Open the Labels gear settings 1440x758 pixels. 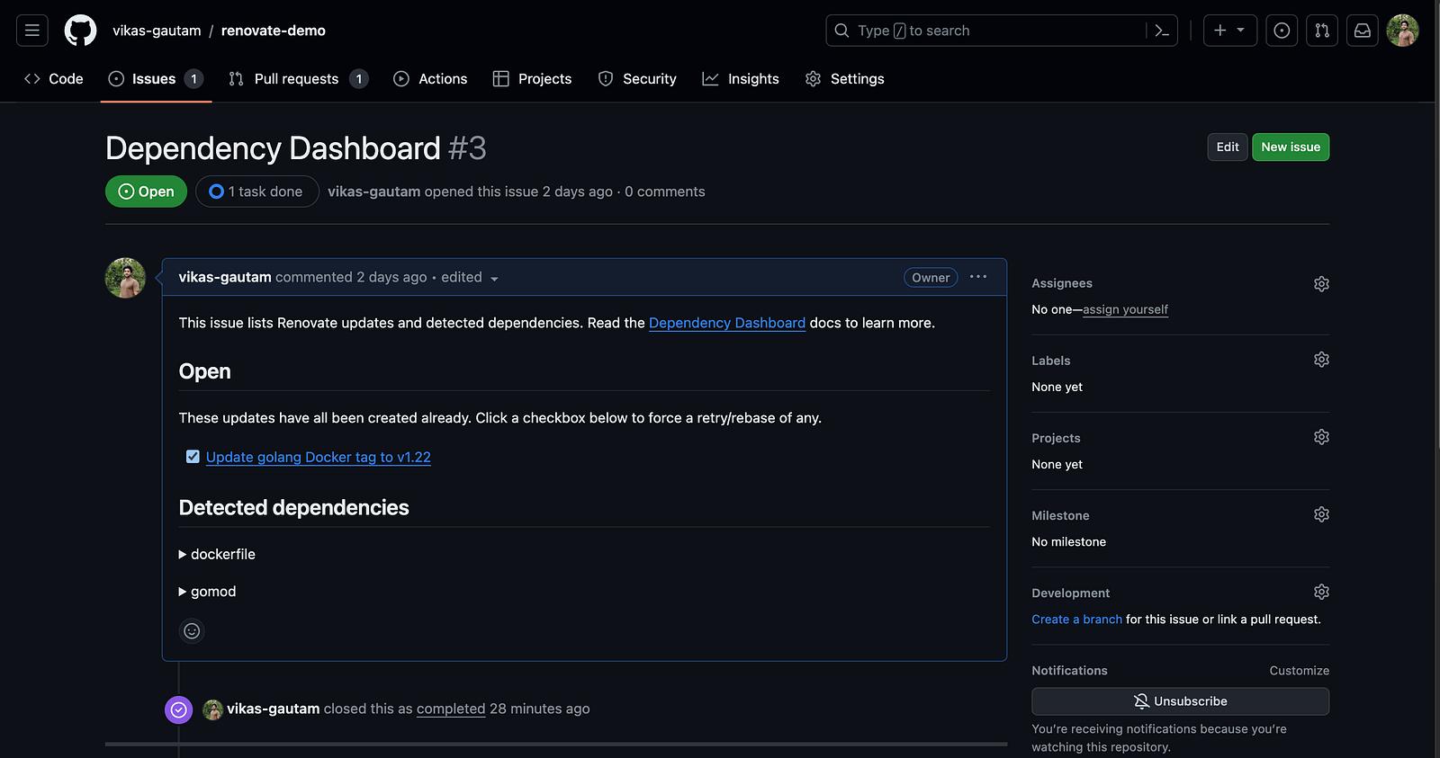1321,360
